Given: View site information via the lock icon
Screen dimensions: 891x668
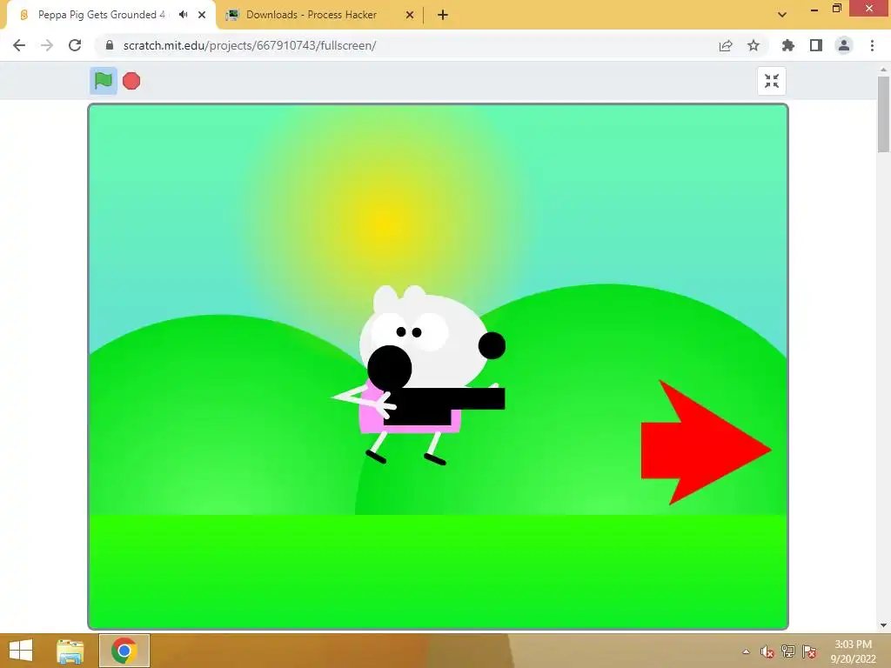Looking at the screenshot, I should 110,45.
